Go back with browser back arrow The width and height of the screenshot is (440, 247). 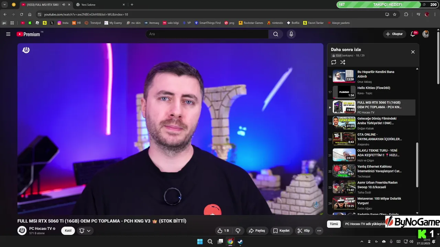[x=5, y=14]
